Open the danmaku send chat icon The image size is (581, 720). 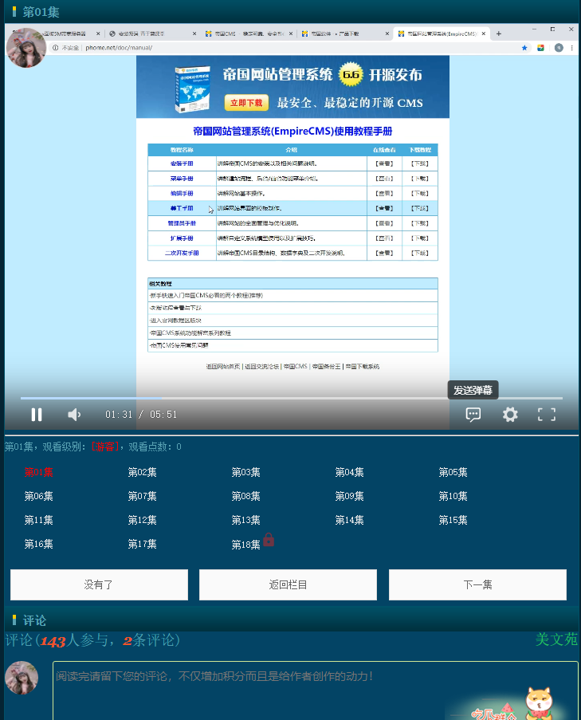473,415
